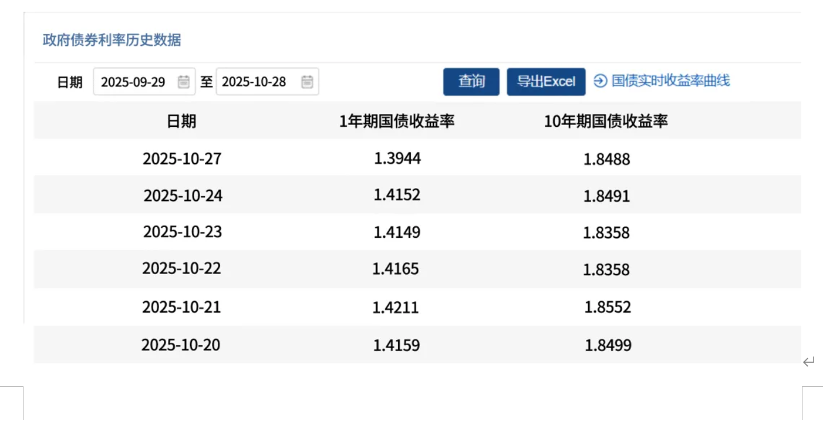Select the 2025-10-20 date cell
This screenshot has height=438, width=823.
click(181, 345)
